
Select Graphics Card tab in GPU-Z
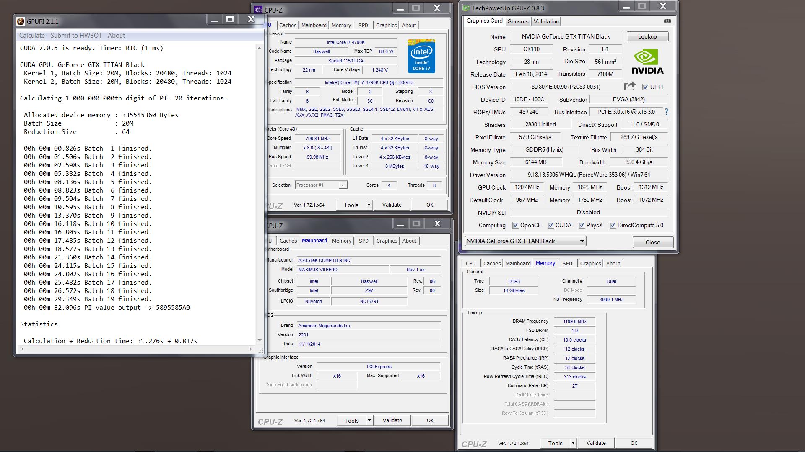[484, 21]
